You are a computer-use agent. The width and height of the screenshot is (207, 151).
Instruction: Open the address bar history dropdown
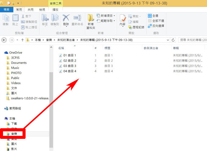point(167,40)
